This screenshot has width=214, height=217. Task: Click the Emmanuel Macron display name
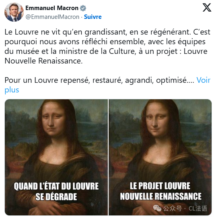click(52, 8)
